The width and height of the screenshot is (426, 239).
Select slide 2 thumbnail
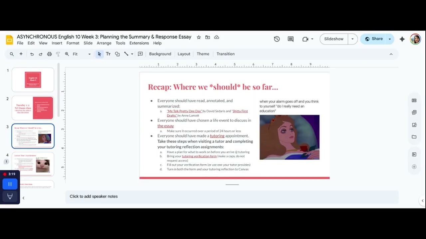33,108
